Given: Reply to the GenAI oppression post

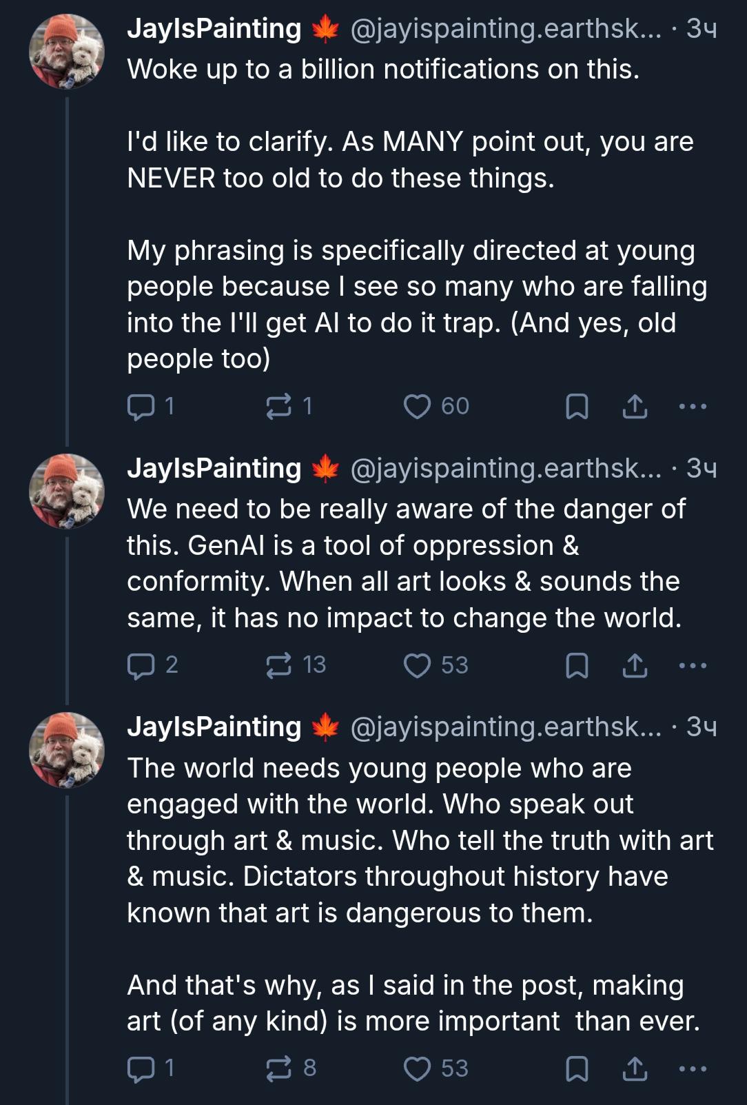Looking at the screenshot, I should pos(141,665).
